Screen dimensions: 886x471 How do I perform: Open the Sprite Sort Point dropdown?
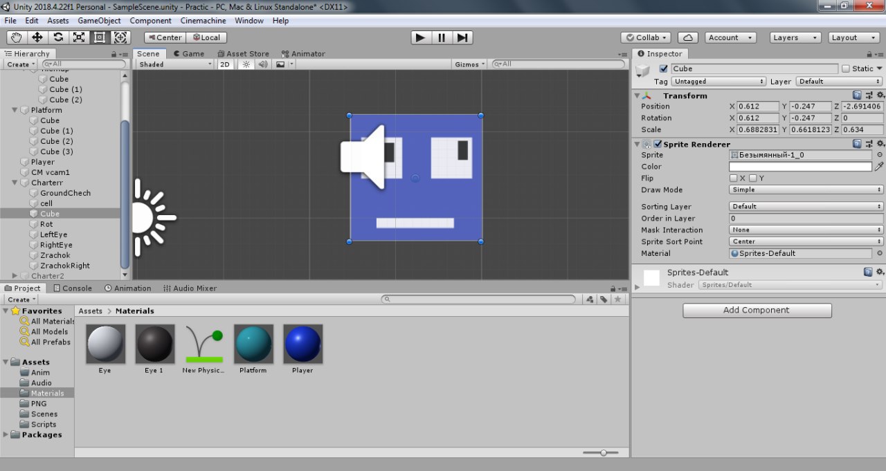click(806, 241)
